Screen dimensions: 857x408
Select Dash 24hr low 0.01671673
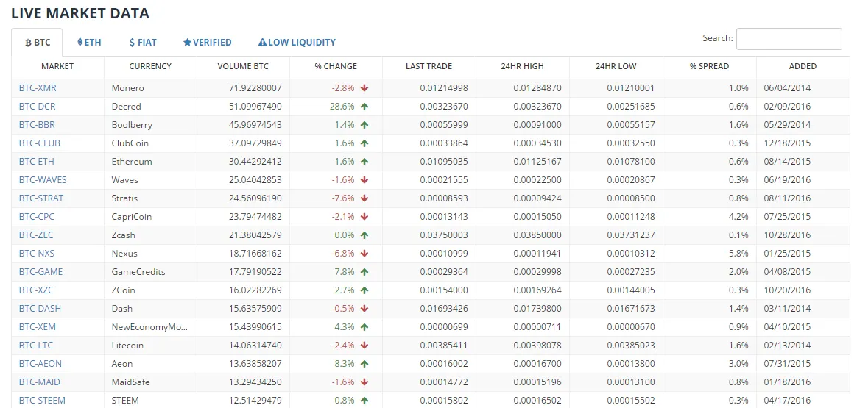pos(631,308)
